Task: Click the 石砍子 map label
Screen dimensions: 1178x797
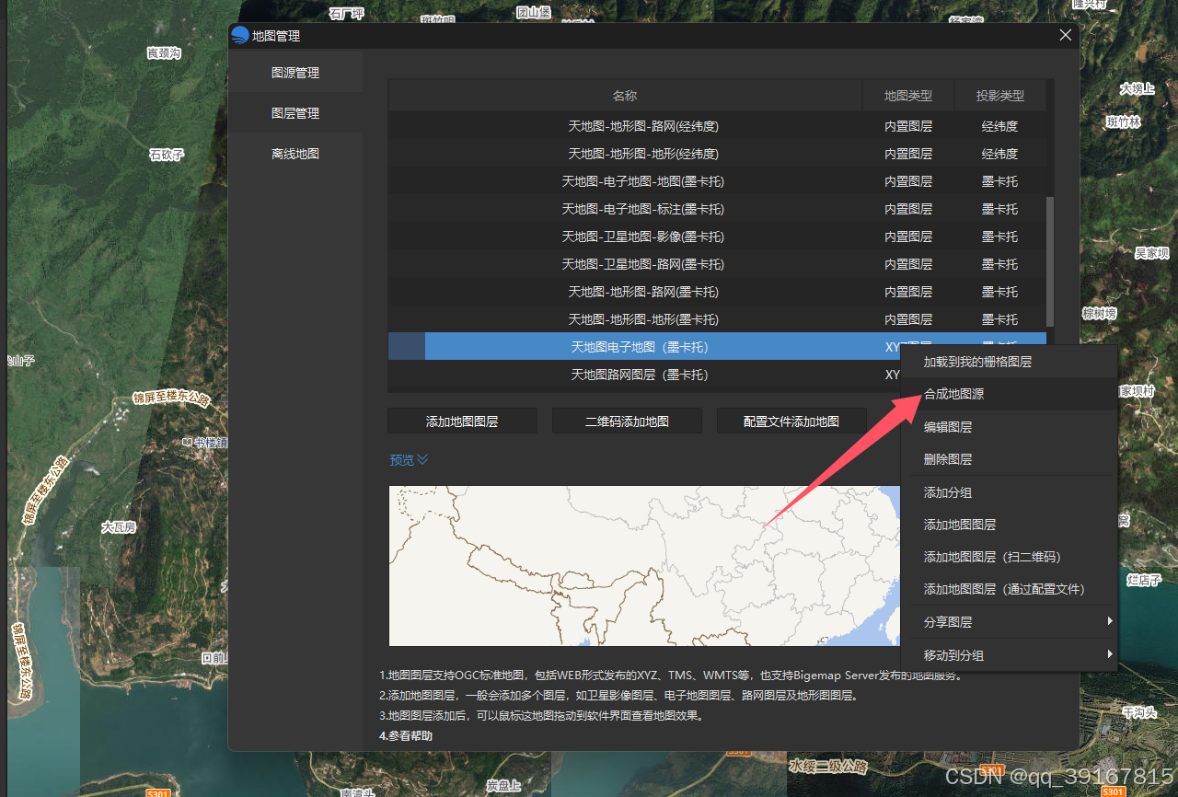Action: point(167,155)
